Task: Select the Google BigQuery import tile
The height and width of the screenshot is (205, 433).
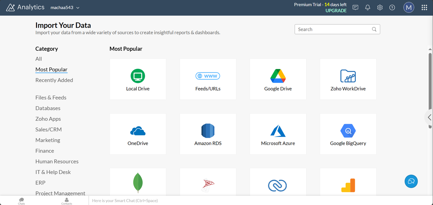Action: click(348, 134)
